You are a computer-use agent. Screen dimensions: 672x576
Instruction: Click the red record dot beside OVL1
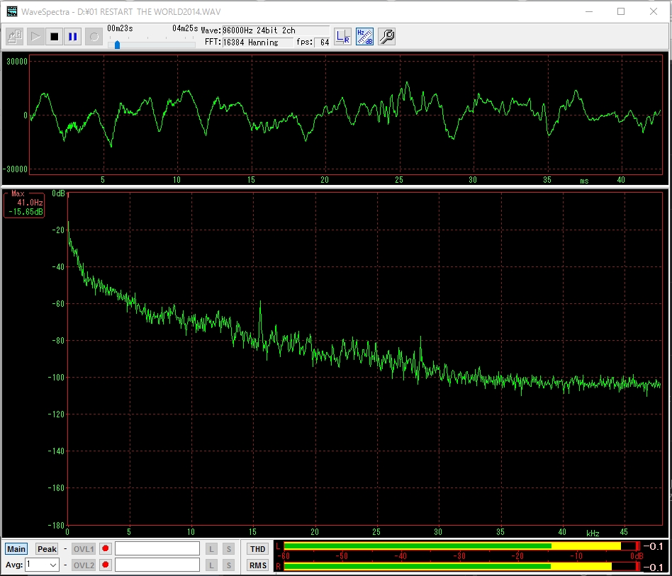[x=106, y=548]
